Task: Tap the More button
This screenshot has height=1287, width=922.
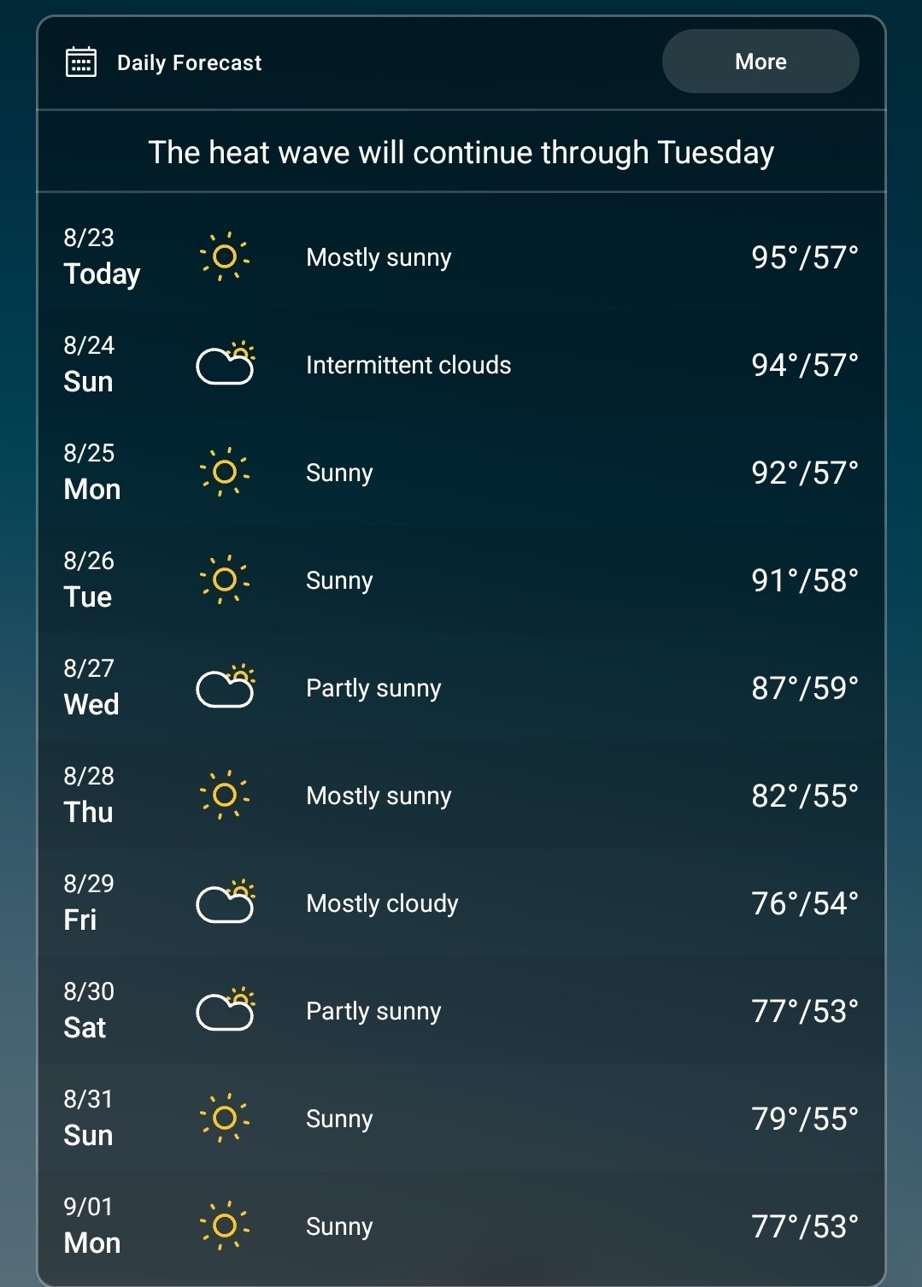Action: [761, 62]
